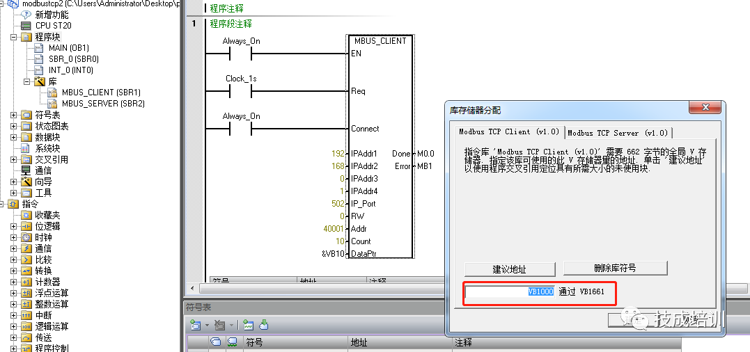Select MBUS_CLIENT (SBR1) library block
Viewport: 750px width, 352px height.
(101, 93)
